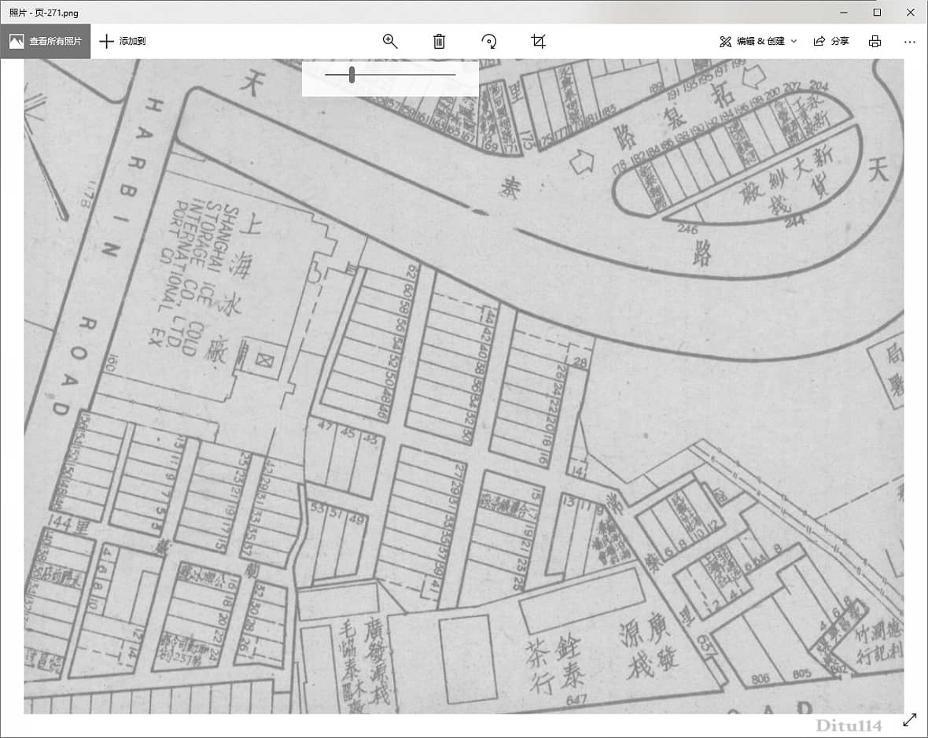Click the picture icon in 查看所有照片
The image size is (928, 738).
[17, 41]
